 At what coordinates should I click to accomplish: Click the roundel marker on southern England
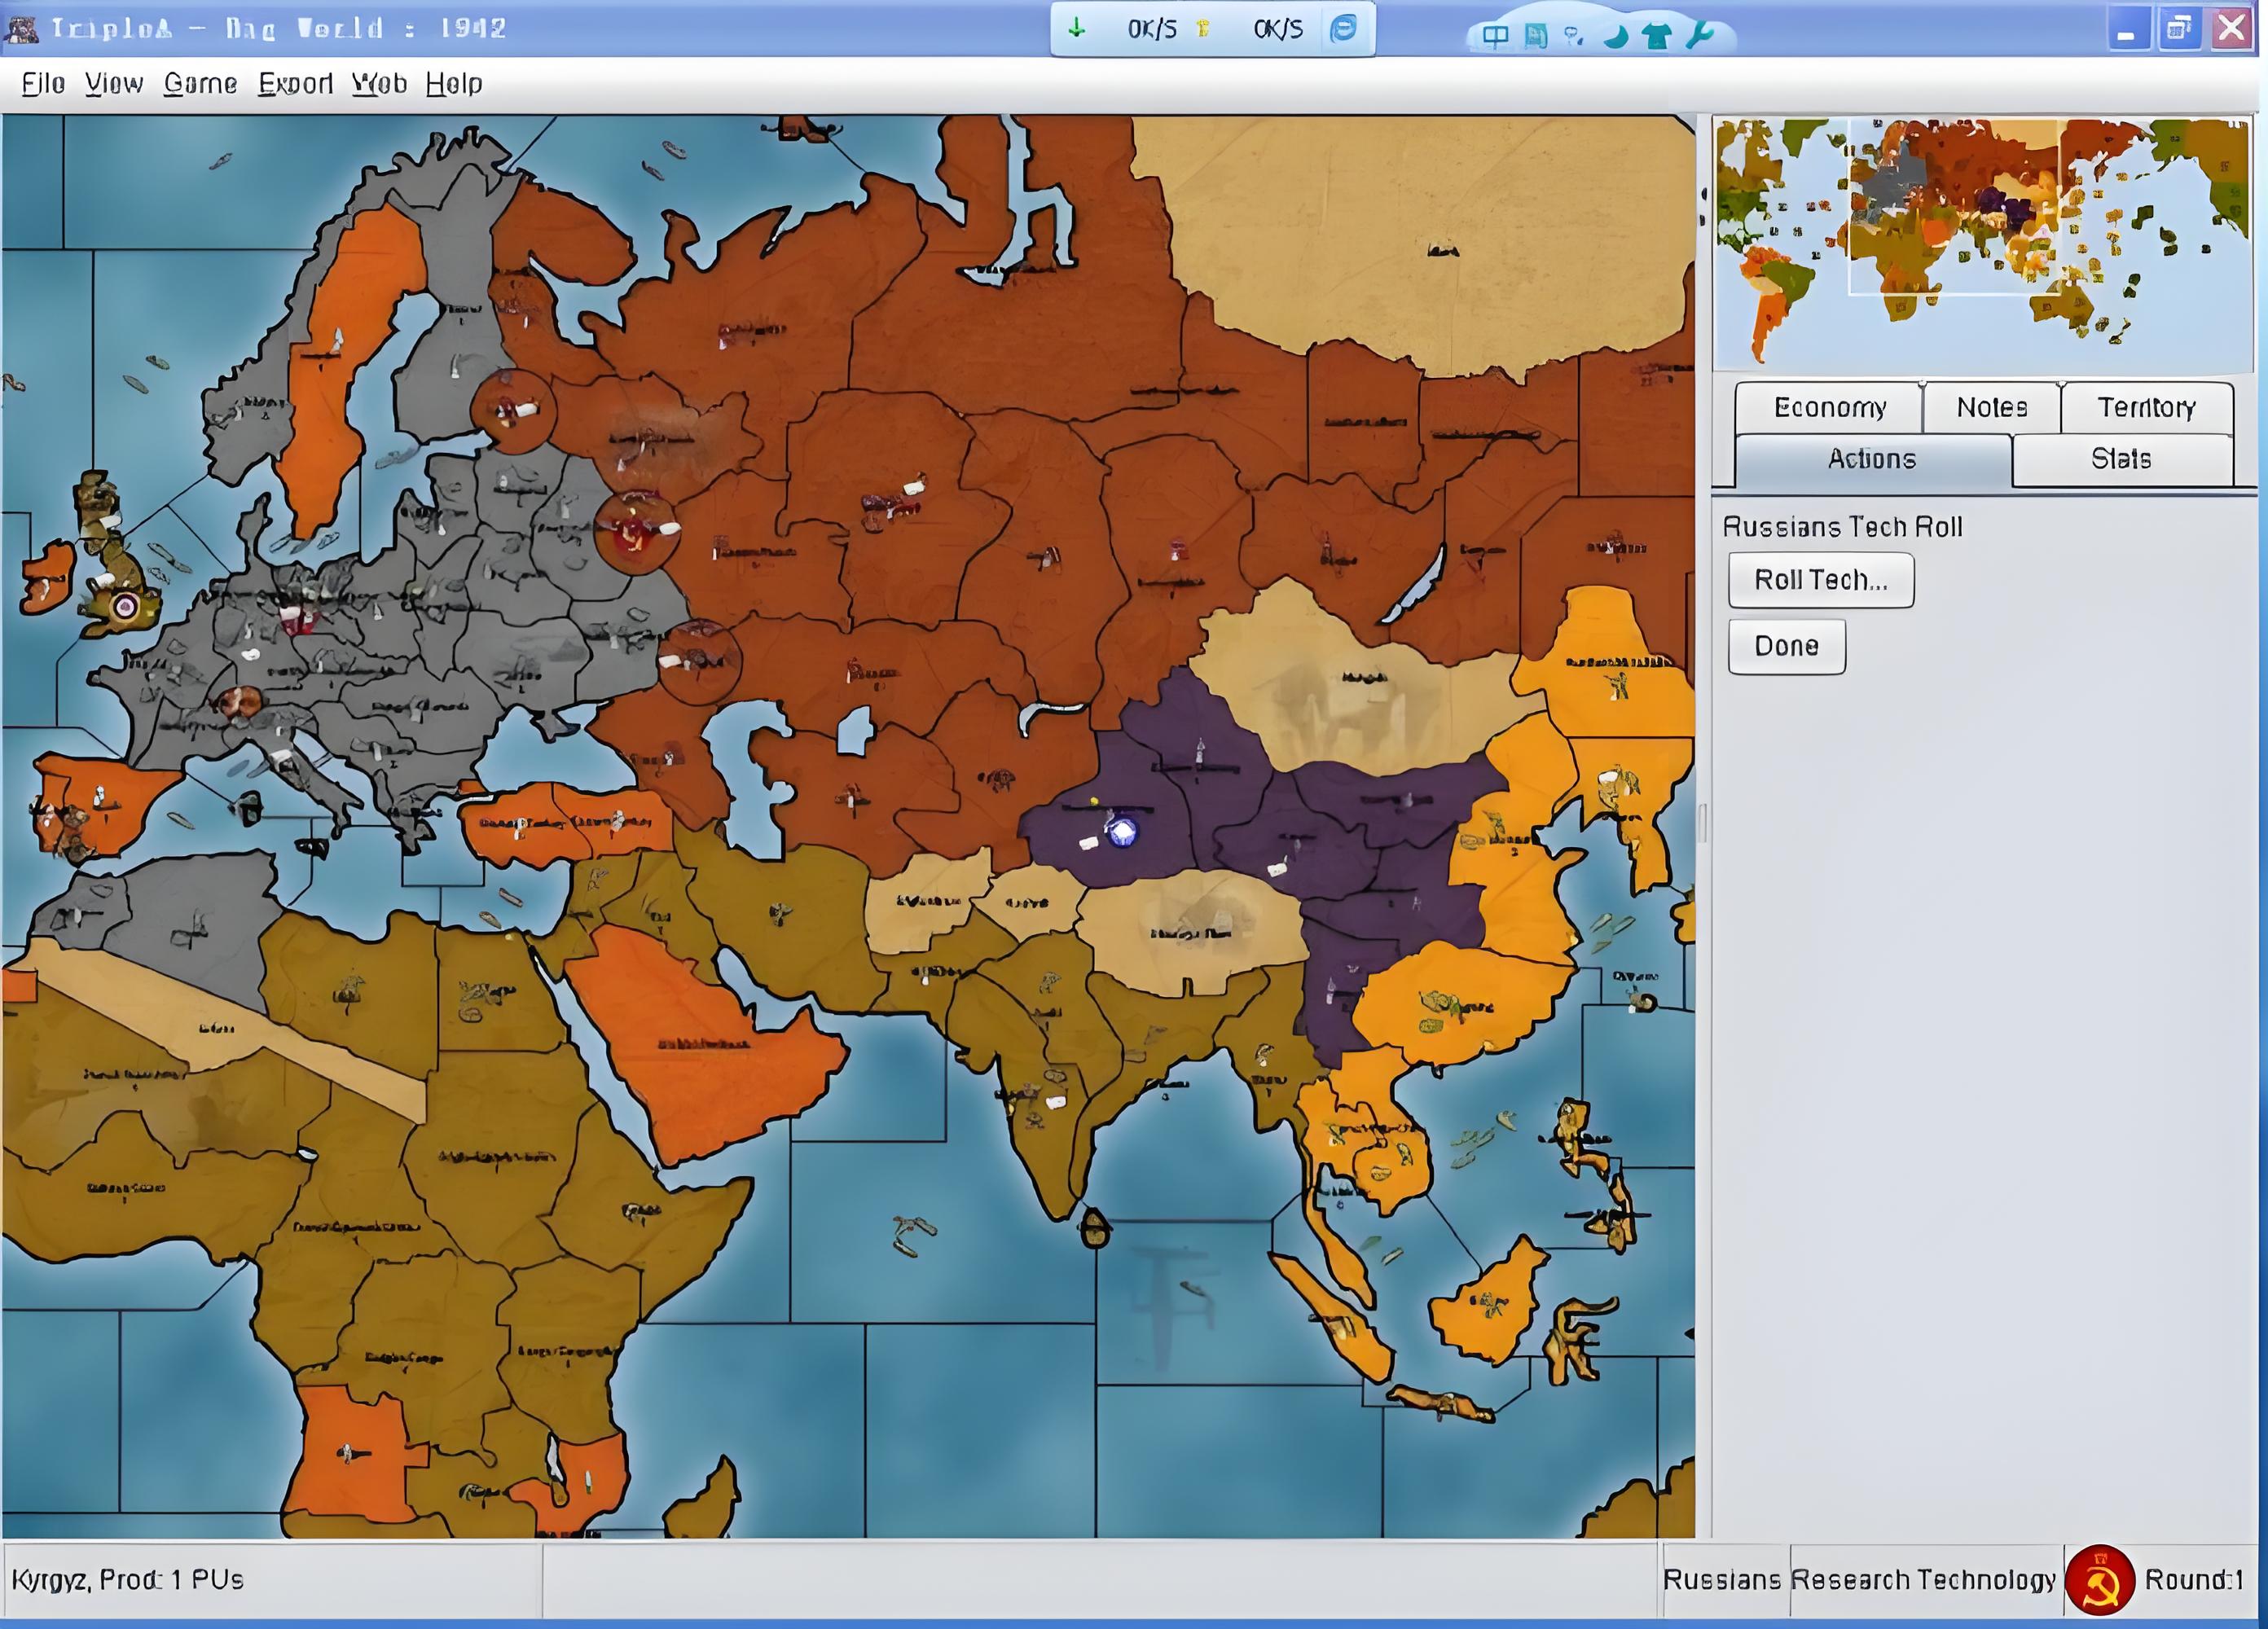pos(125,605)
